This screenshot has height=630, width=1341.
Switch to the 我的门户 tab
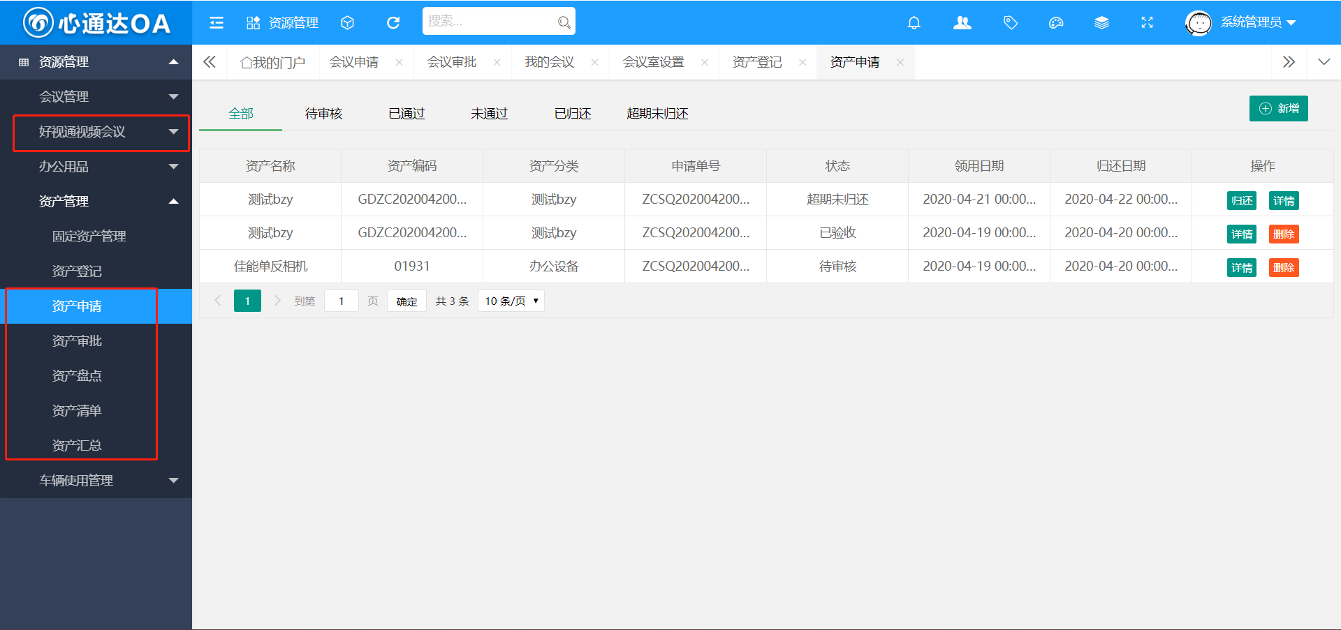(x=272, y=62)
